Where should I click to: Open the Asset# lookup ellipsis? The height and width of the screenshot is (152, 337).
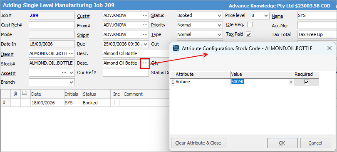[x=64, y=72]
